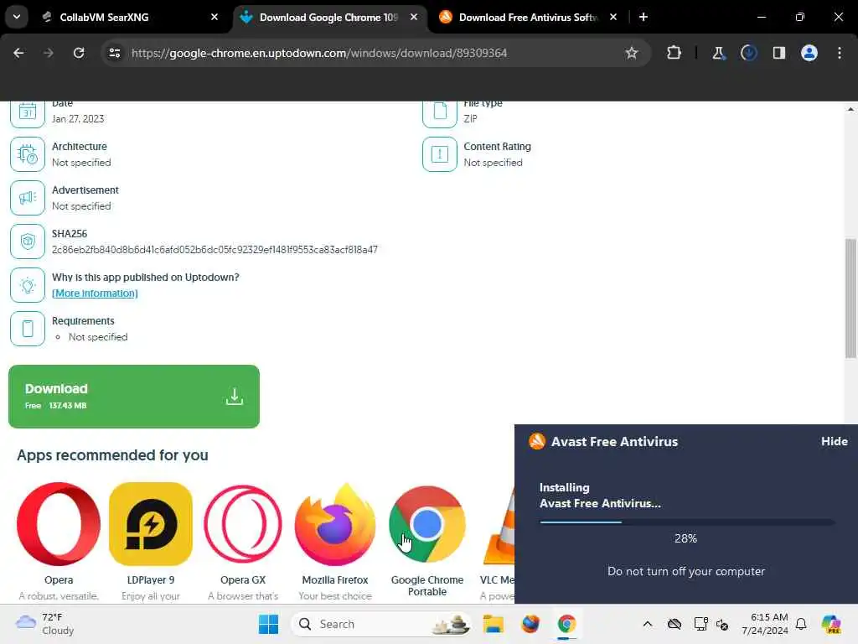Click the taskbar Search box
Viewport: 858px width, 644px height.
381,624
